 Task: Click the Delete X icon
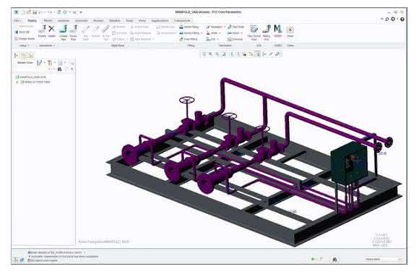51,32
